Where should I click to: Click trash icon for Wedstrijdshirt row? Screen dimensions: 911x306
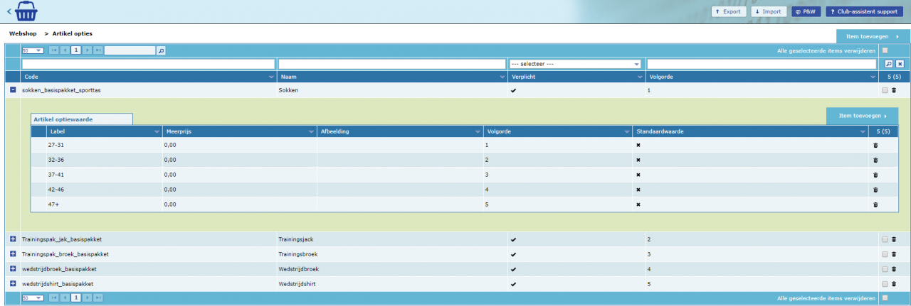click(x=894, y=284)
